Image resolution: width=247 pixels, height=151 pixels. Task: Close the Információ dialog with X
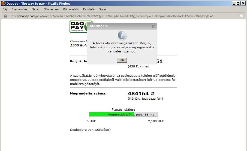154,26
